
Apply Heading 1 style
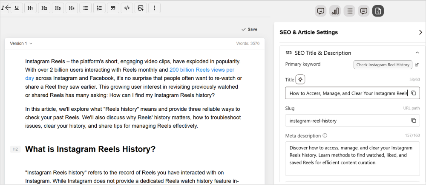[x=30, y=8]
